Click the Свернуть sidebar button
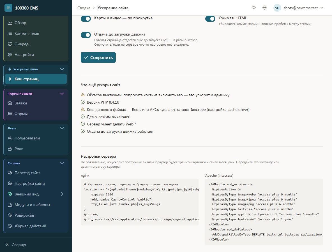This screenshot has height=252, width=332. (17, 245)
